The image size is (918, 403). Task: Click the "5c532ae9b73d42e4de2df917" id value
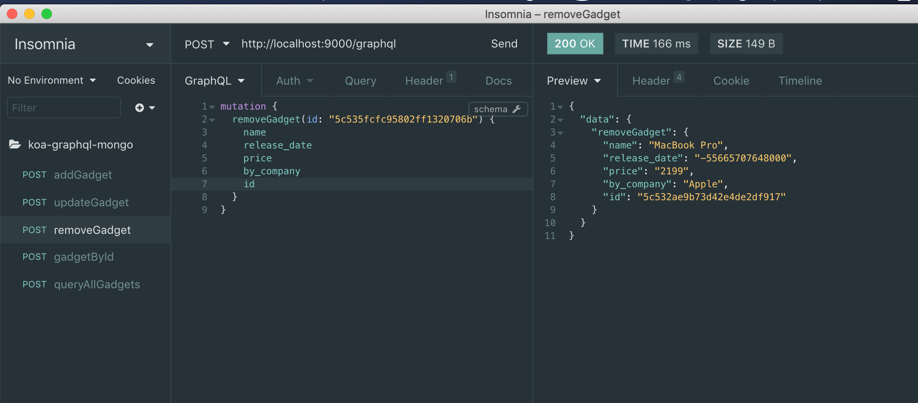coord(711,197)
